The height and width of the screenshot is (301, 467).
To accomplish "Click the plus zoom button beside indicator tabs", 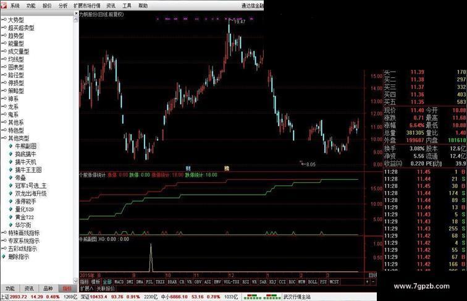I will (x=367, y=282).
